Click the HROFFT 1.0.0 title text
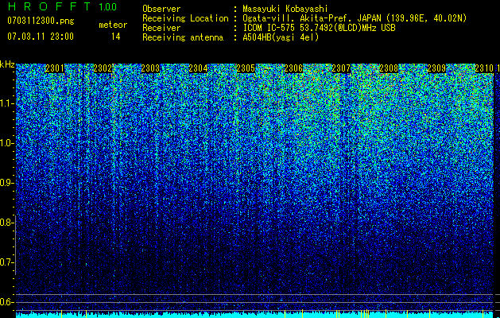The width and height of the screenshot is (500, 318). coord(62,6)
